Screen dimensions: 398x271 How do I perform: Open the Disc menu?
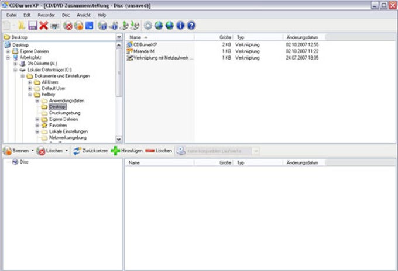(66, 15)
